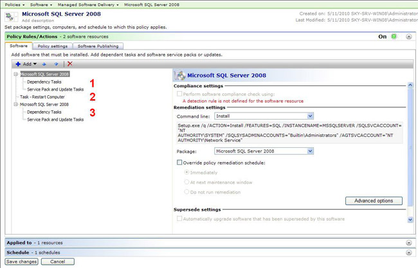Open the Add dropdown arrow
This screenshot has width=418, height=268.
coord(35,64)
